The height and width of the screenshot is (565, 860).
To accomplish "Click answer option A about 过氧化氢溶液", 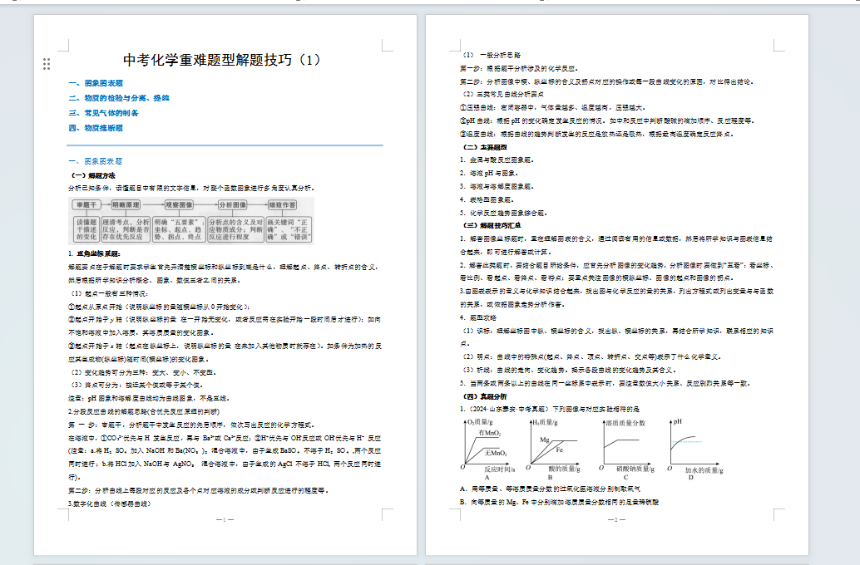I will click(550, 489).
